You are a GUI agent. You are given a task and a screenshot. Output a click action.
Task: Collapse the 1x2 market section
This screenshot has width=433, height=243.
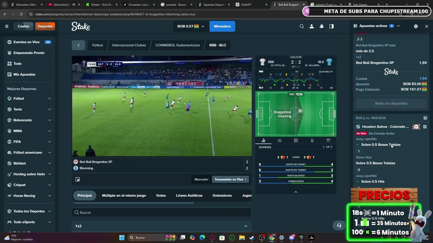(x=246, y=226)
